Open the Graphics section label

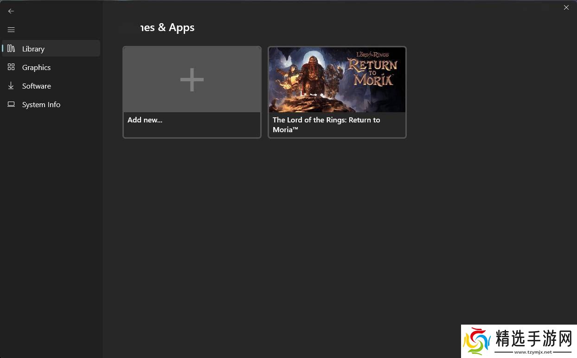click(x=36, y=67)
